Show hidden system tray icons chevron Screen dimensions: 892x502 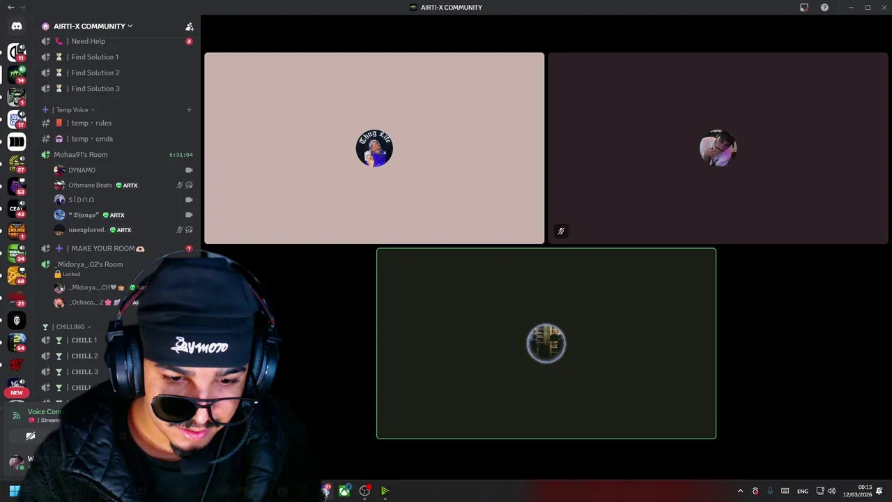pyautogui.click(x=740, y=491)
